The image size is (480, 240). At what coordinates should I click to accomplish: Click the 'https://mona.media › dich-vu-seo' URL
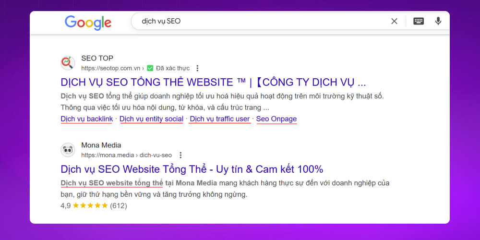(126, 155)
